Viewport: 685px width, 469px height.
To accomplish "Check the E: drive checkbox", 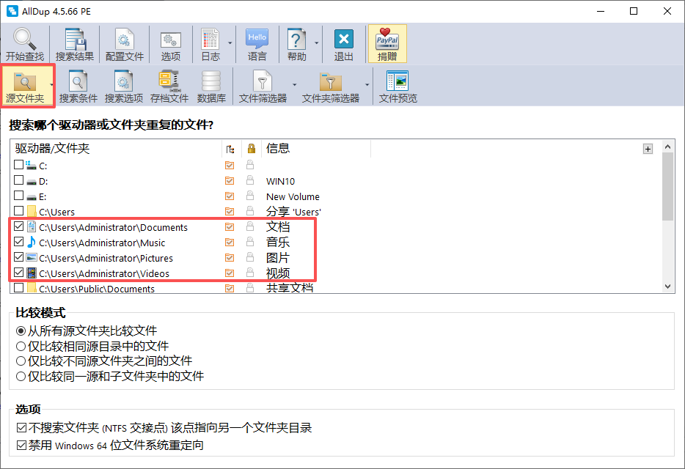I will click(18, 195).
